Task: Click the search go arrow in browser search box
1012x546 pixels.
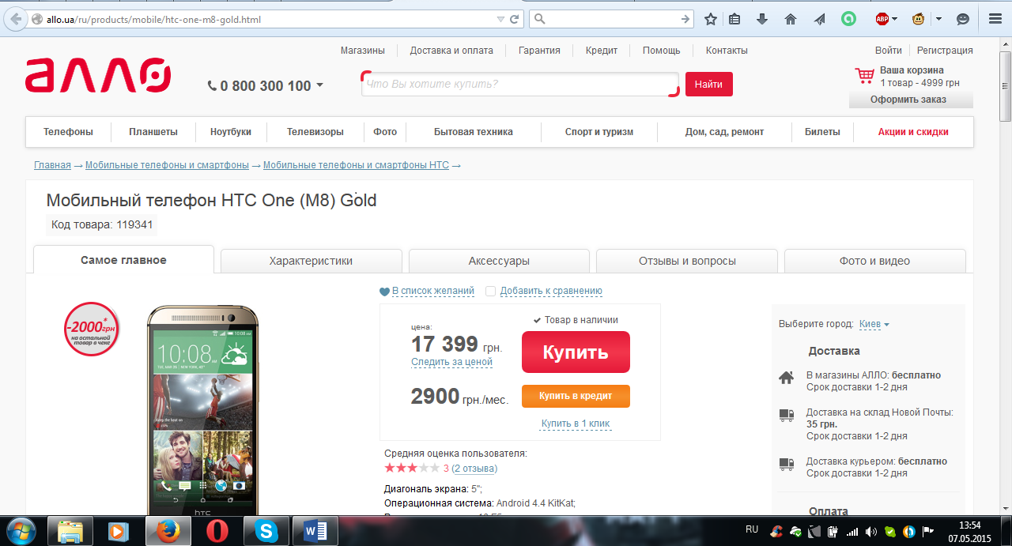Action: tap(685, 19)
